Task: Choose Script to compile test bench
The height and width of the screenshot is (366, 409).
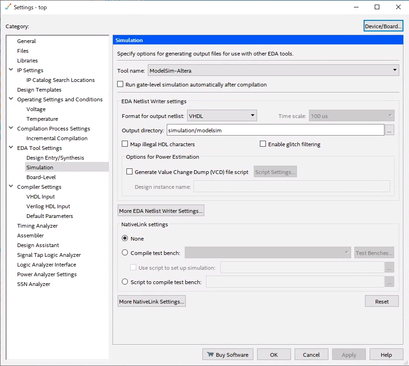Action: pyautogui.click(x=124, y=281)
